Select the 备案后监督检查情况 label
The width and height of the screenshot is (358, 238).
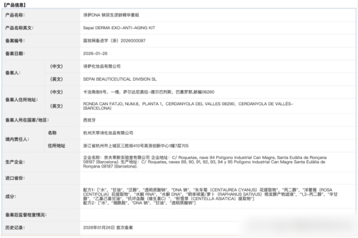tap(26, 215)
